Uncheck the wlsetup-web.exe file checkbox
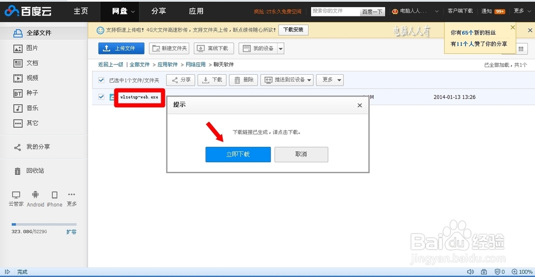 (101, 97)
